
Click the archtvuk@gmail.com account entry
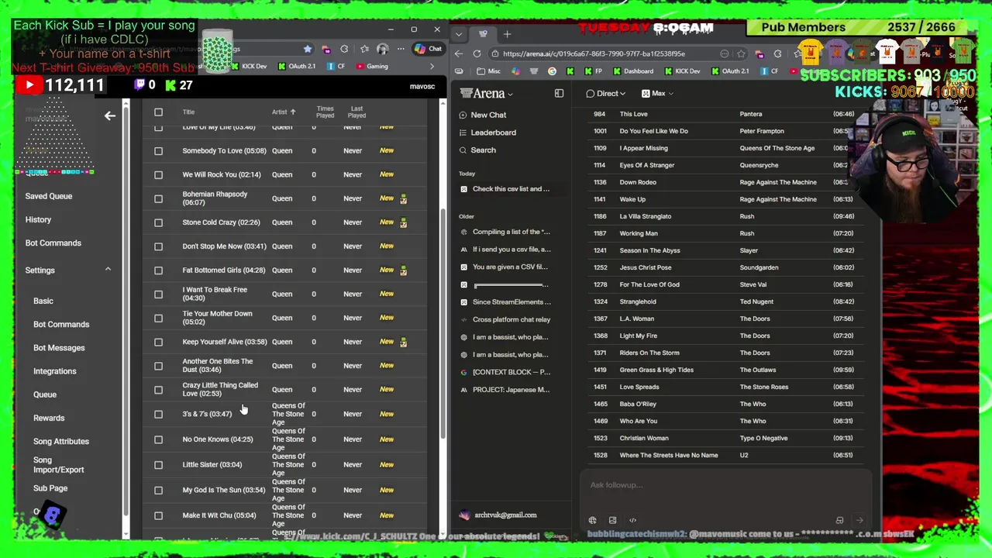click(498, 515)
